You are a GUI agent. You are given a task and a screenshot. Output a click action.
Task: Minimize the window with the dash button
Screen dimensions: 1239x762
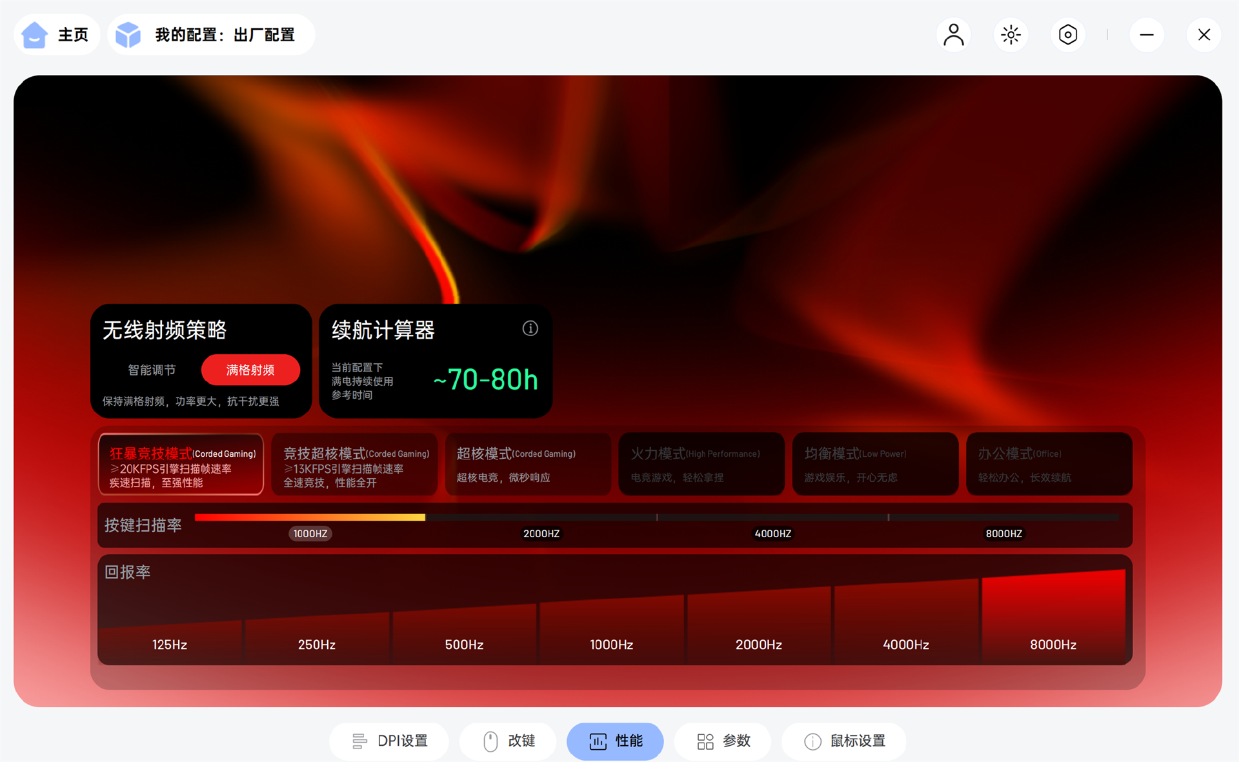click(1147, 35)
